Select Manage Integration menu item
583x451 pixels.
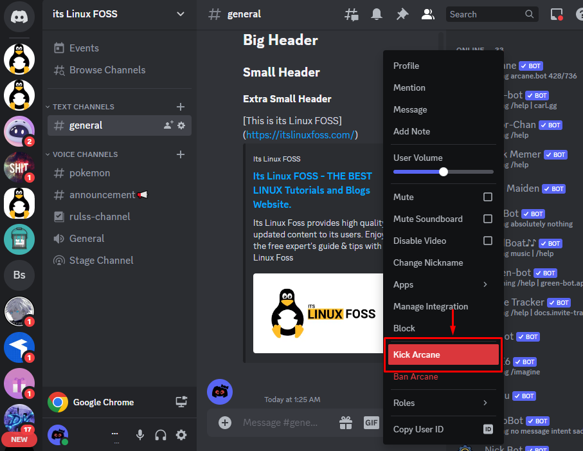pyautogui.click(x=442, y=307)
